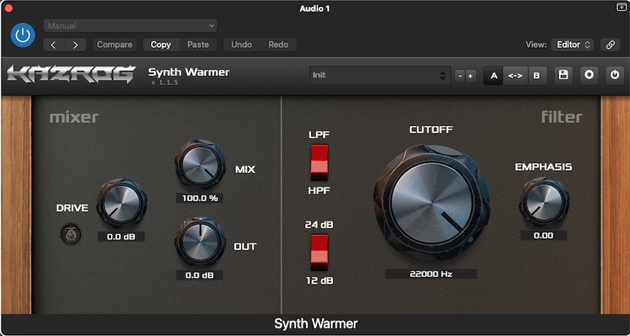Click the 24 dB label
This screenshot has height=336, width=630.
[320, 225]
